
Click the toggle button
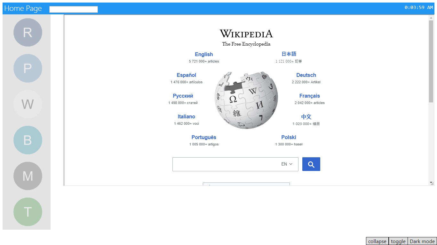[398, 241]
